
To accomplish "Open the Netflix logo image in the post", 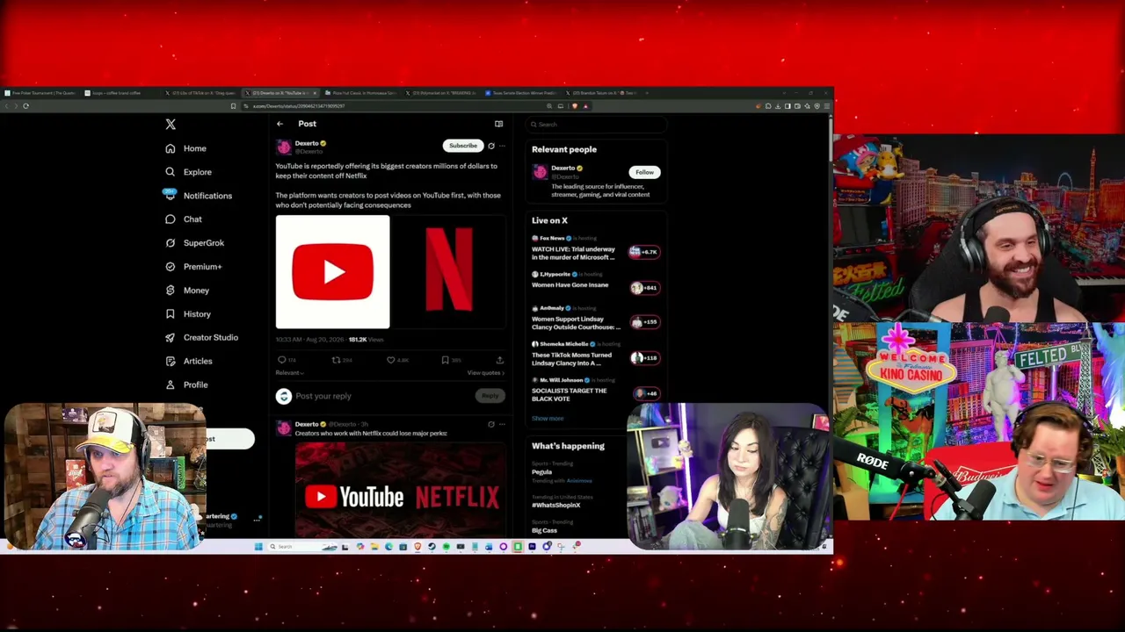I will click(448, 272).
